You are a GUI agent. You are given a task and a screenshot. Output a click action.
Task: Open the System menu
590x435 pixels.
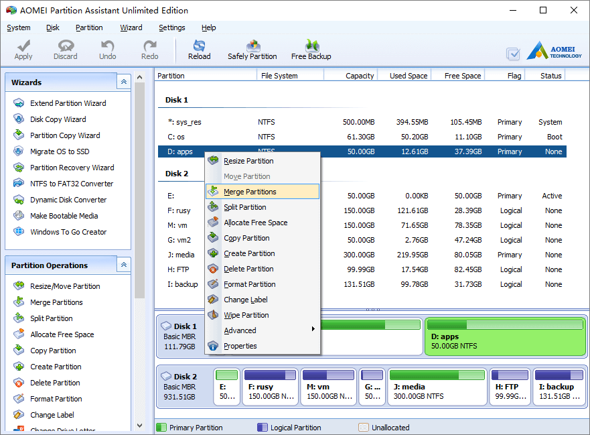pos(19,27)
